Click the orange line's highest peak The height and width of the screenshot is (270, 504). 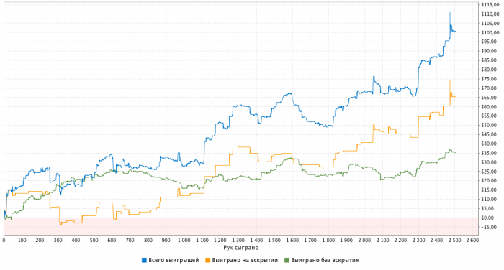pos(450,80)
